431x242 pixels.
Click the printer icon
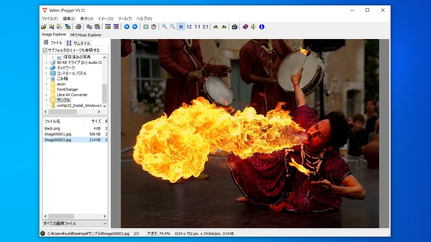pyautogui.click(x=78, y=27)
